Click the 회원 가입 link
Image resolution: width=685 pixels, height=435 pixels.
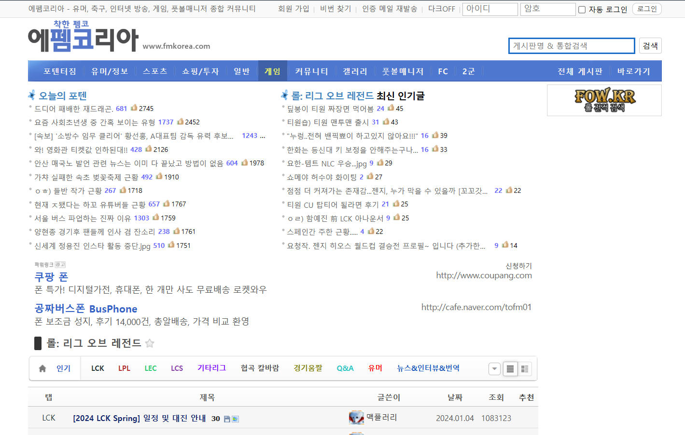point(294,9)
